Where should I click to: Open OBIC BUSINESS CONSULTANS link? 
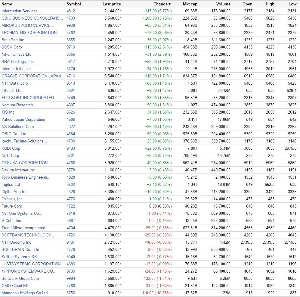point(32,18)
